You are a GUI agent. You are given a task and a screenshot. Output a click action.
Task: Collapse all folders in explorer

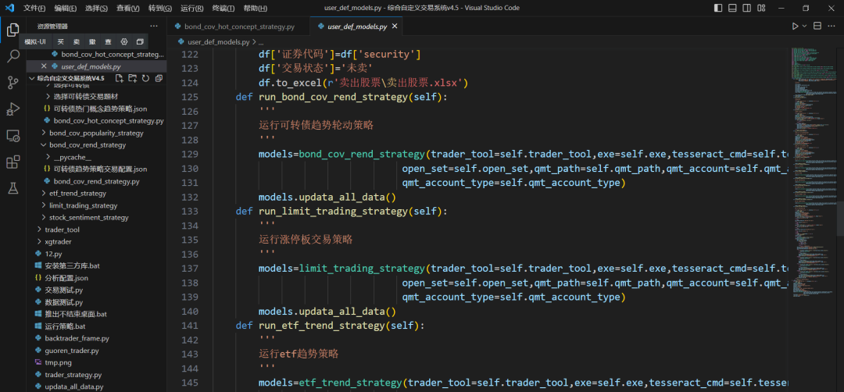click(158, 79)
